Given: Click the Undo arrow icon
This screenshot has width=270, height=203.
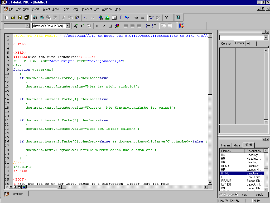Looking at the screenshot, I should (x=85, y=18).
